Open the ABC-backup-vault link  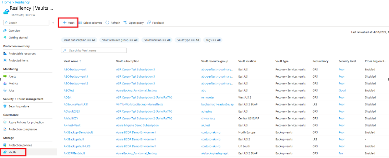click(x=75, y=69)
